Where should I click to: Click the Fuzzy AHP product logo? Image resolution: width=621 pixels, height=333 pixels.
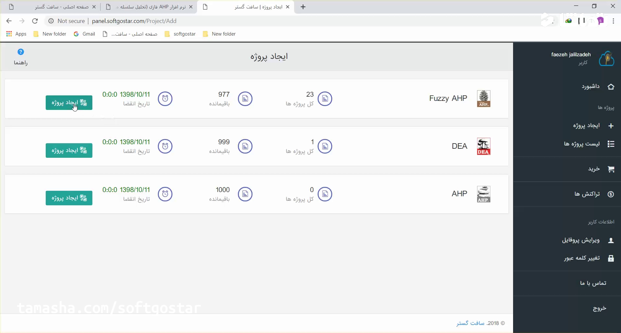484,99
